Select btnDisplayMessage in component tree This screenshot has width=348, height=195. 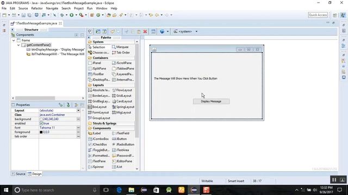coord(55,49)
